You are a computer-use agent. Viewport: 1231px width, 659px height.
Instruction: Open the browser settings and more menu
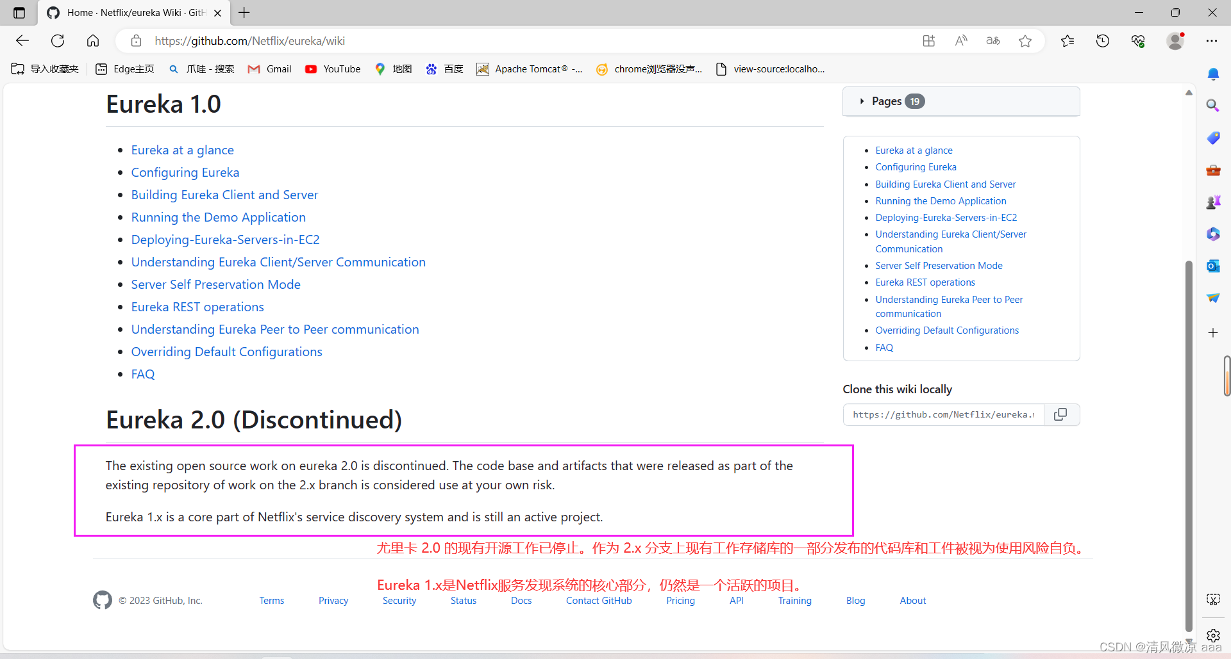tap(1211, 41)
